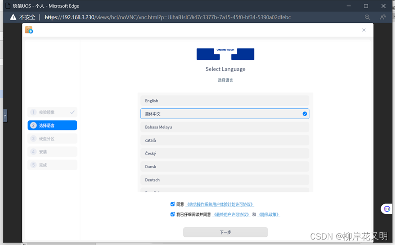Screen dimensions: 395x245
Task: Click the UnionTech logo
Action: pos(225,54)
